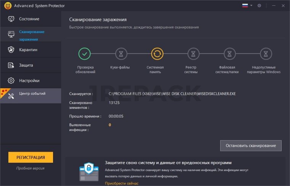
Task: Click the lock shield promo image
Action: coord(89,171)
